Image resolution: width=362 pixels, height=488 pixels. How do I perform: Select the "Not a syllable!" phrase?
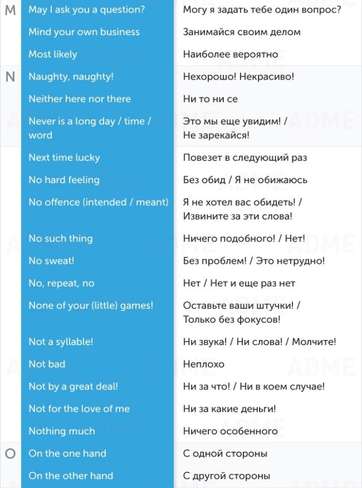[x=61, y=342]
